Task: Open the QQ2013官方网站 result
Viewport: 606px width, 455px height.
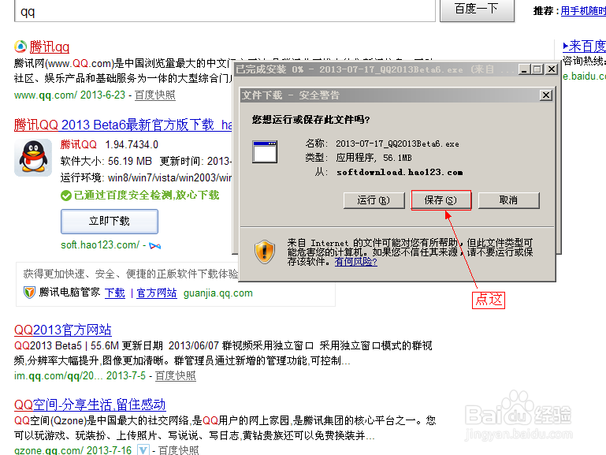Action: coord(62,330)
